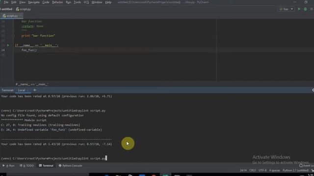The height and width of the screenshot is (176, 314).
Task: Switch the Python 2.7 interpreter selector
Action: click(x=295, y=171)
